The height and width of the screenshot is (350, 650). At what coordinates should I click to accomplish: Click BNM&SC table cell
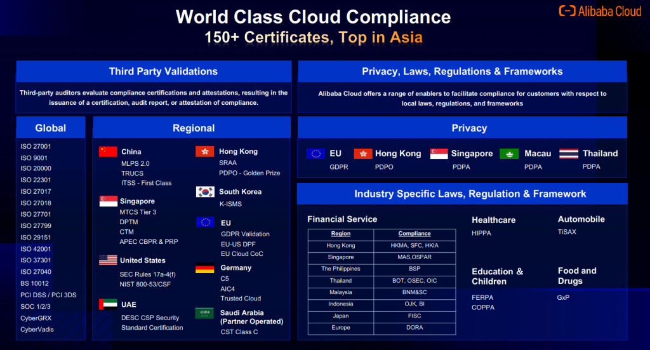click(415, 292)
